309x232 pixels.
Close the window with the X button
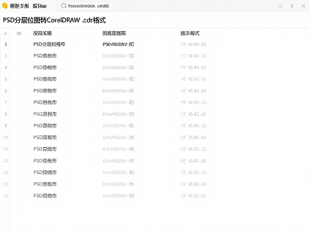(303, 6)
